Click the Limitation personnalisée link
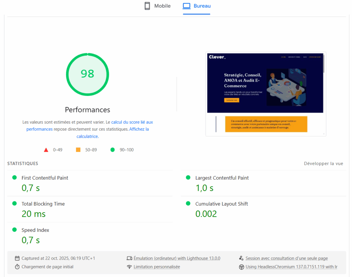 pos(157,267)
